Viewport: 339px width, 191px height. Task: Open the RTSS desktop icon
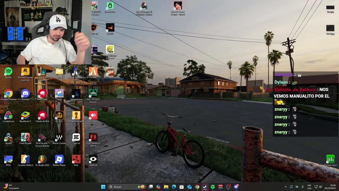tap(8, 161)
